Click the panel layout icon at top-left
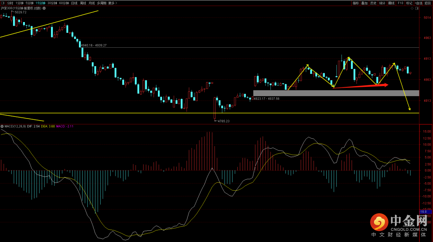The width and height of the screenshot is (433, 242). pos(3,3)
